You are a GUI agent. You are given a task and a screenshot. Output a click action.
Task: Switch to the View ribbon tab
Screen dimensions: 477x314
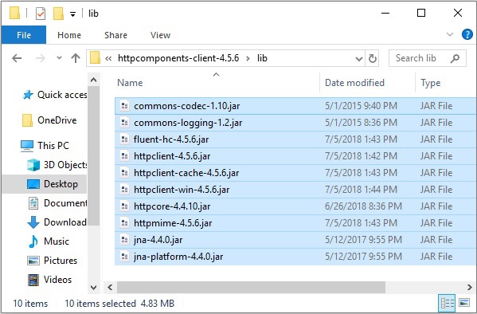tap(160, 35)
